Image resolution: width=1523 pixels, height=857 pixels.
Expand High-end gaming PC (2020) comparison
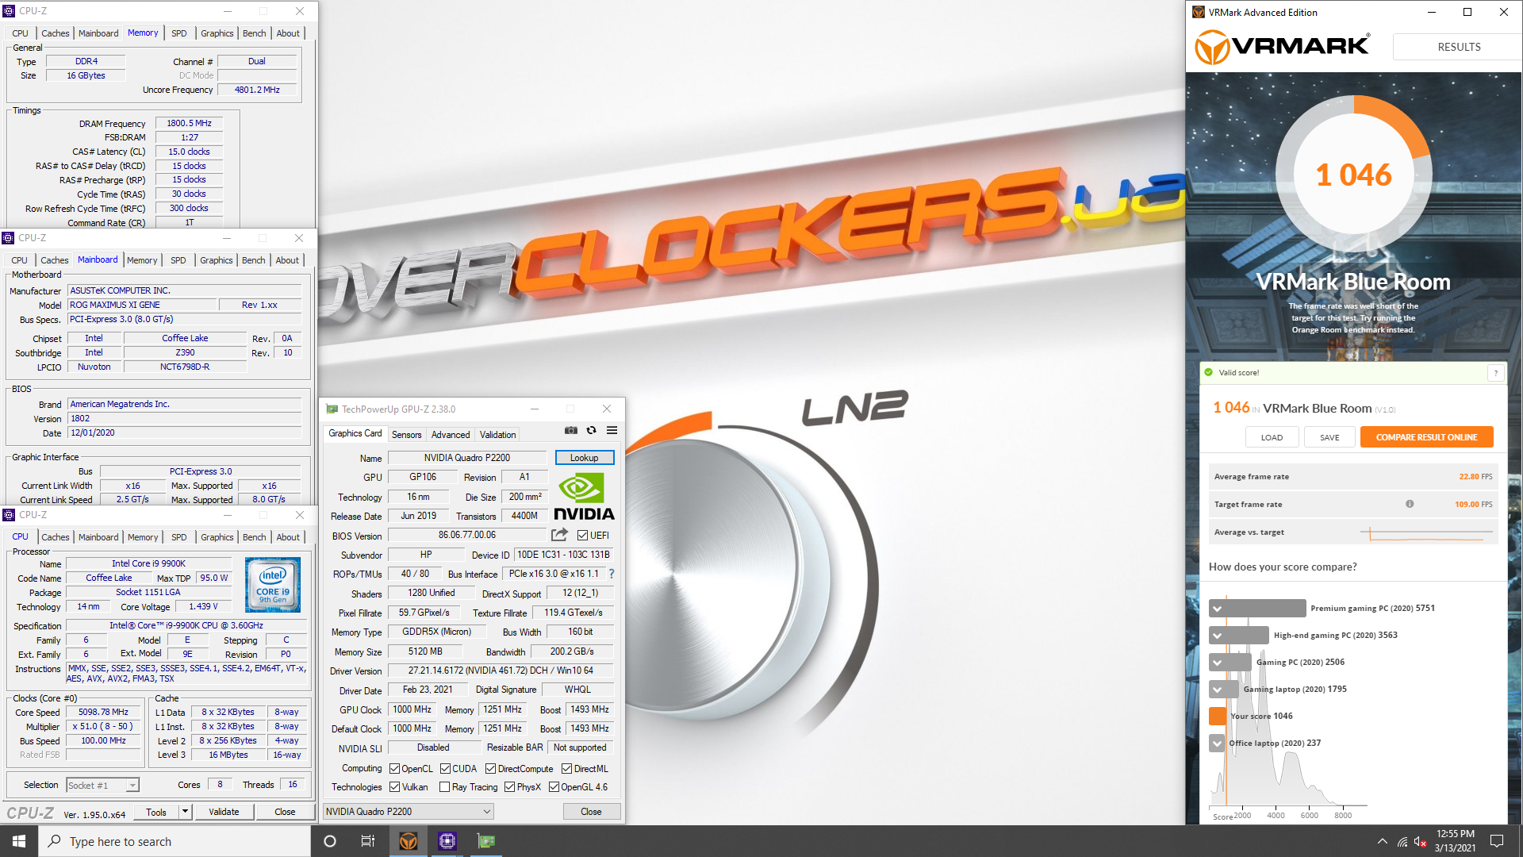[x=1218, y=636]
